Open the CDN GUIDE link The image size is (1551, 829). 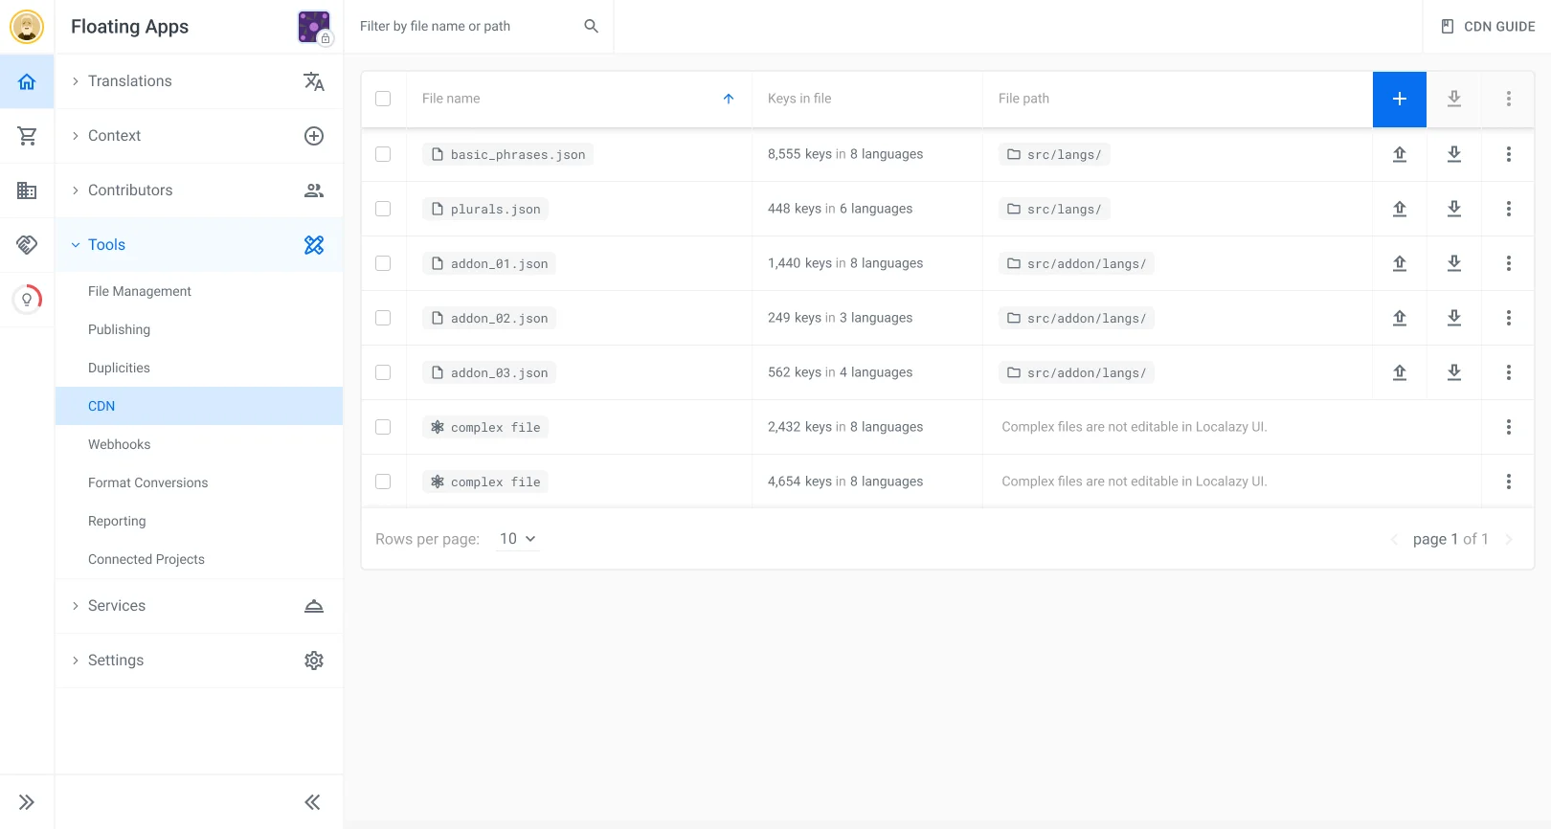(x=1488, y=27)
